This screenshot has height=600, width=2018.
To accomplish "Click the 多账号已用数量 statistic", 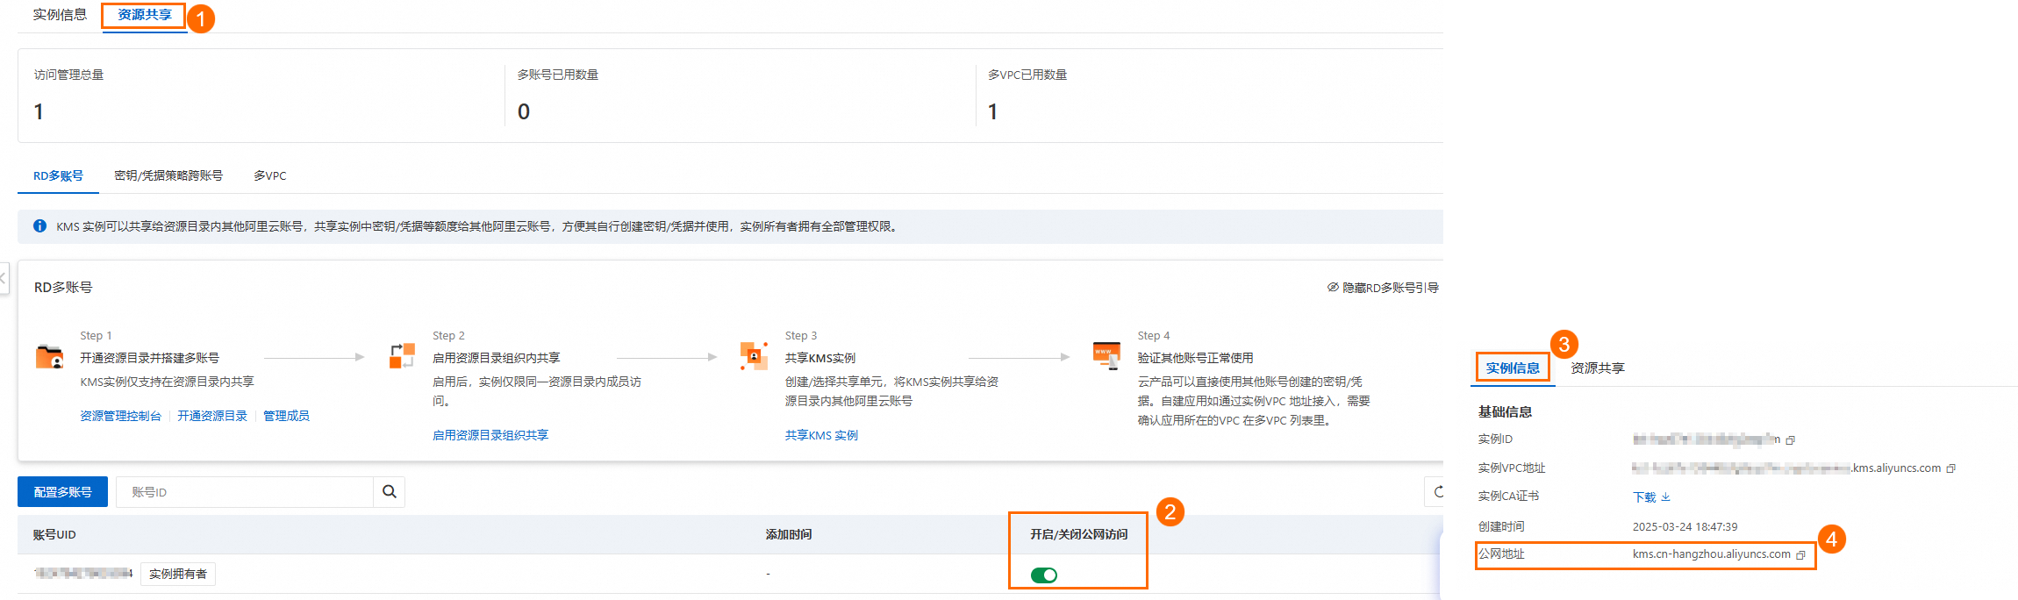I will [558, 95].
